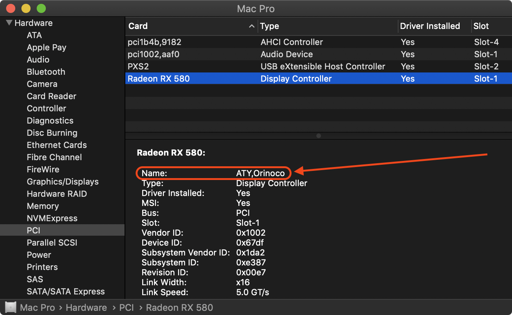Collapse the Hardware tree section
This screenshot has height=315, width=512.
point(9,23)
